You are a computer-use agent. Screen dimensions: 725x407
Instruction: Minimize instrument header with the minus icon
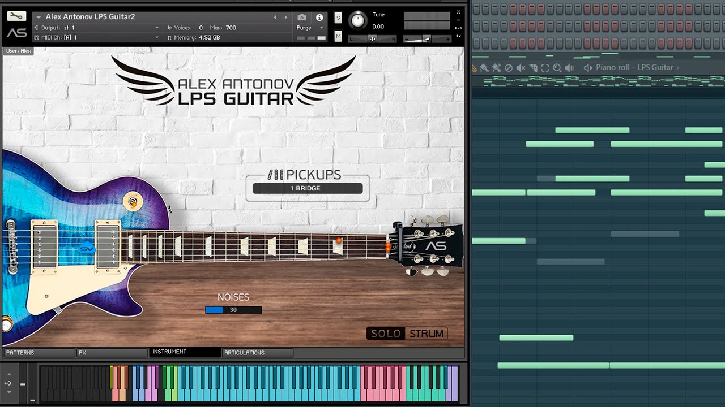458,20
